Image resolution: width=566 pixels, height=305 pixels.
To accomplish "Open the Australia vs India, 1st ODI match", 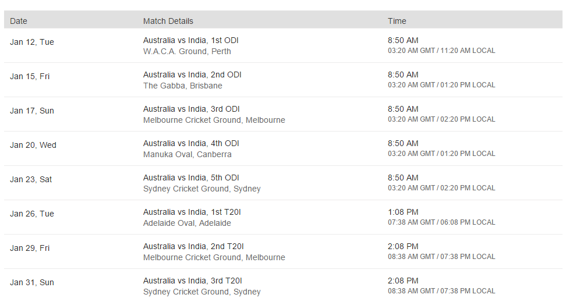I will pyautogui.click(x=191, y=41).
